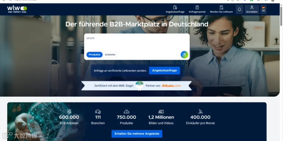Click the 750.000 Produkte text
Viewport: 283px width, 141px height.
(x=126, y=120)
